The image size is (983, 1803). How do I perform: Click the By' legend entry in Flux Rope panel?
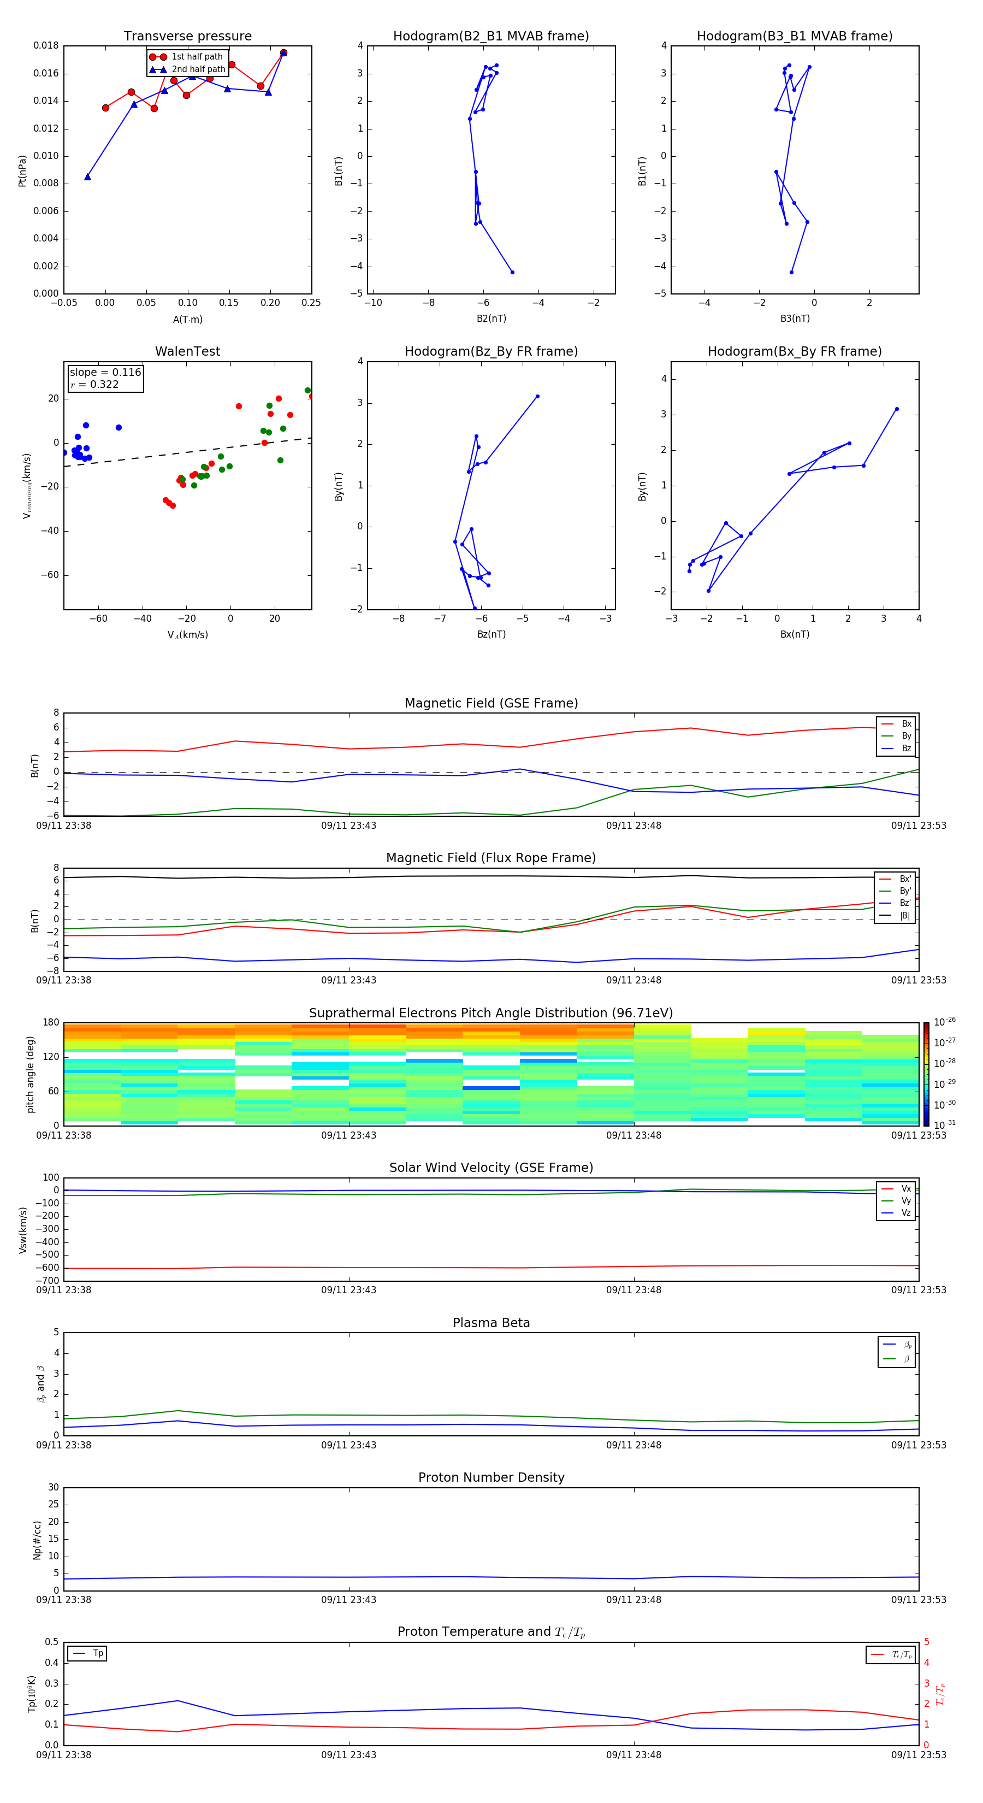(x=896, y=891)
